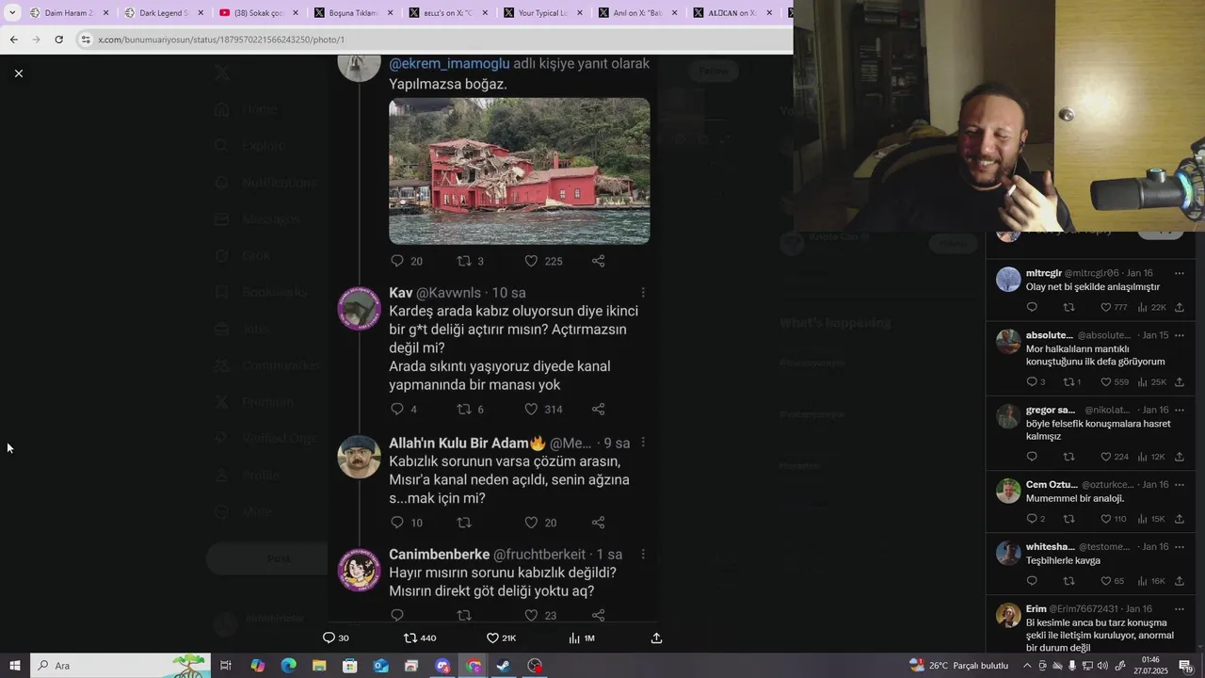Retweet Kav's tweet
The height and width of the screenshot is (678, 1205).
463,409
